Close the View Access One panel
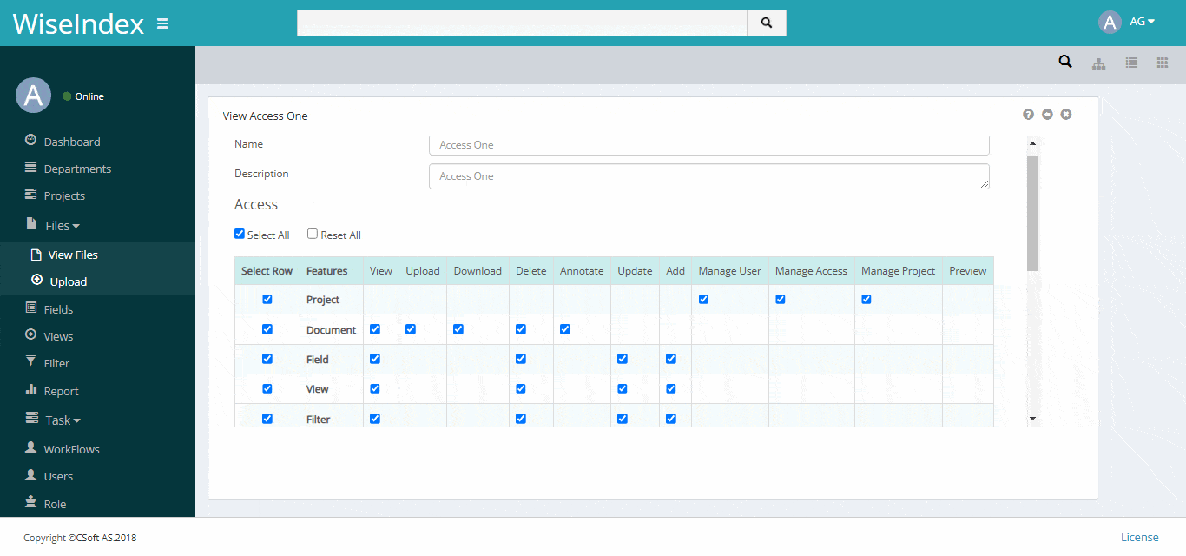The image size is (1186, 556). [1066, 114]
